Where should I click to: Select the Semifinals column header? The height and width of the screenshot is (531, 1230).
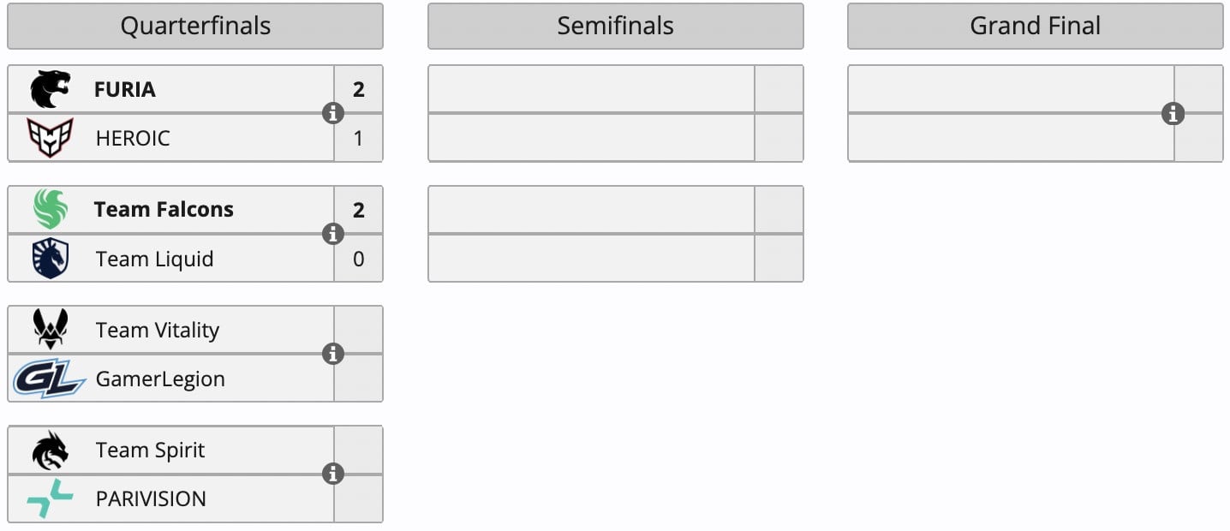615,26
